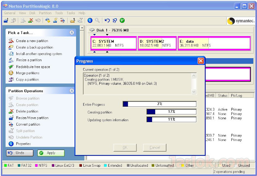Click the Resize/Move partition toolbar icon
Image resolution: width=257 pixels, height=176 pixels.
(x=6, y=21)
